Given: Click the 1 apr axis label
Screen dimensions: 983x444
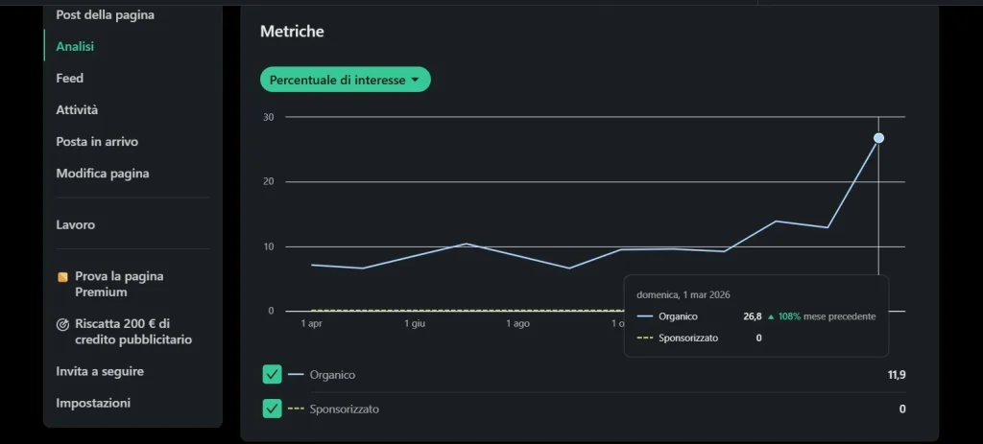Looking at the screenshot, I should (312, 324).
